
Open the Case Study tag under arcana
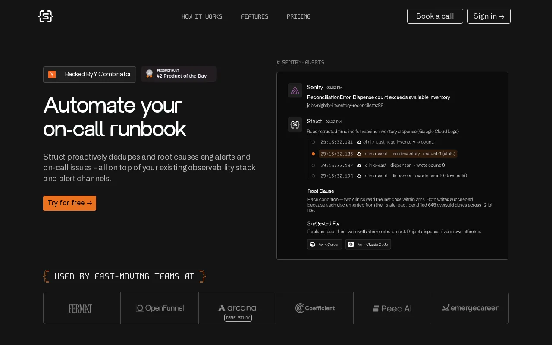238,318
